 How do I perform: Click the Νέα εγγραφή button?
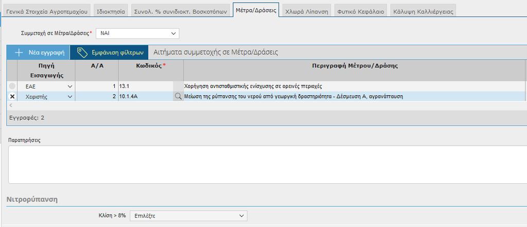[x=38, y=53]
